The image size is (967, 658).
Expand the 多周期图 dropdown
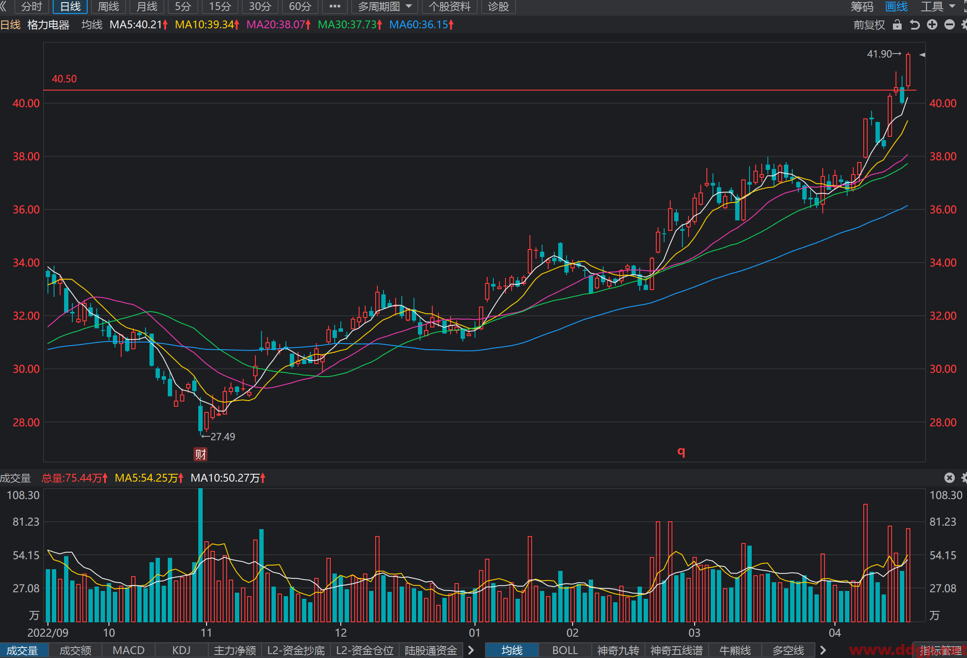pos(385,7)
